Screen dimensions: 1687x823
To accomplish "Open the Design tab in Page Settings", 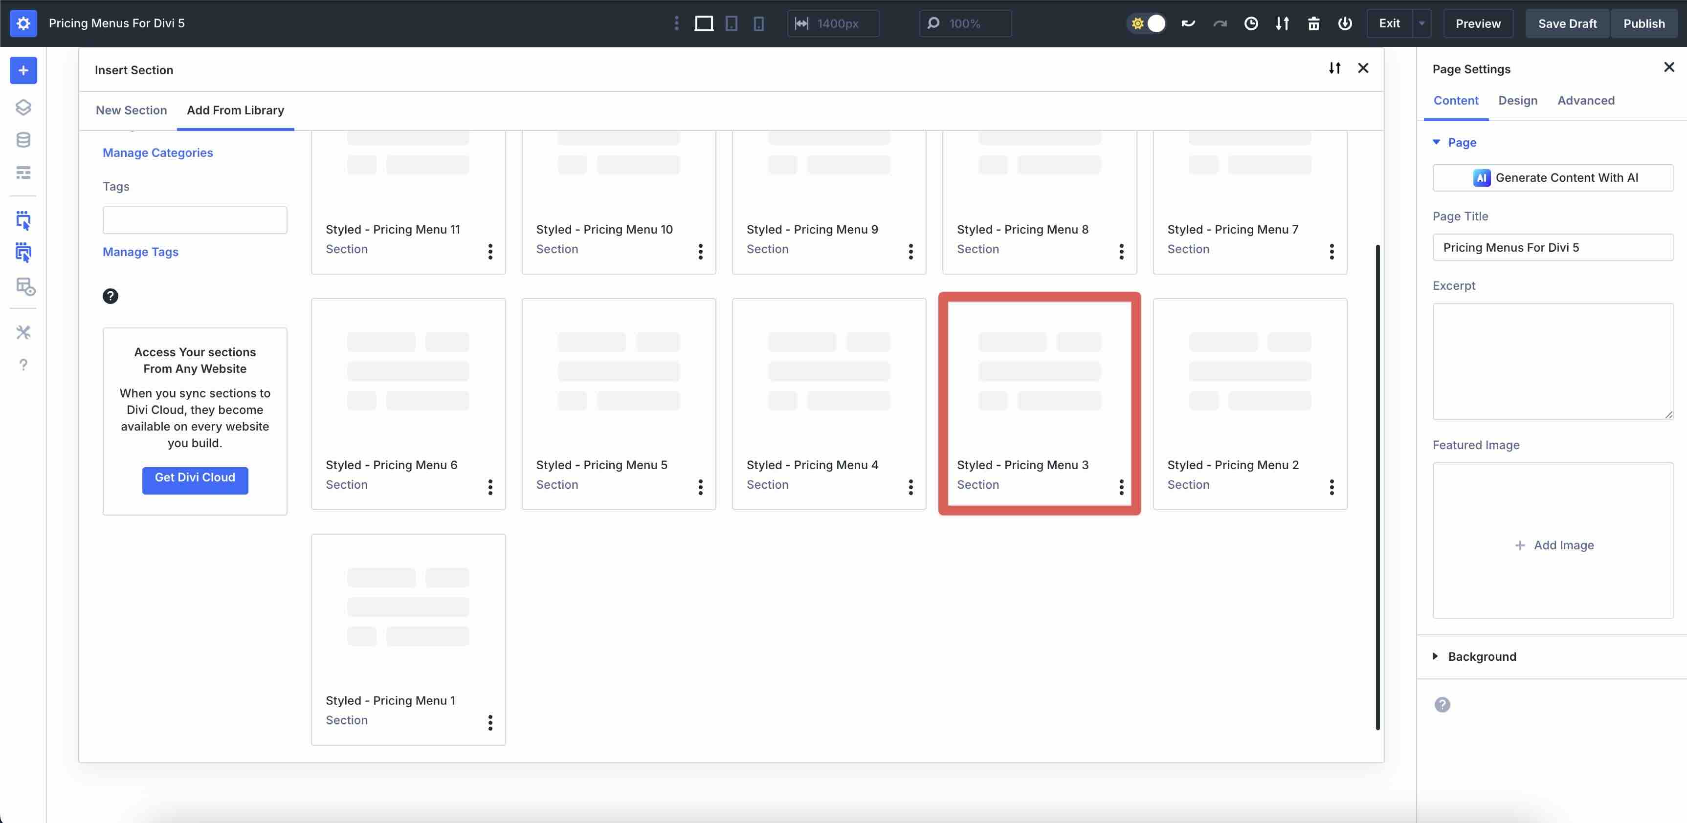I will pos(1518,100).
